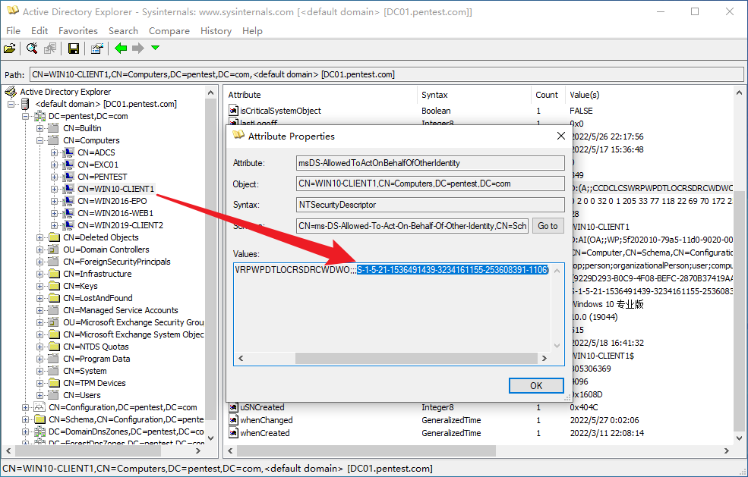Click the domain server icon for DC01.pentest.com
748x477 pixels.
pos(25,104)
